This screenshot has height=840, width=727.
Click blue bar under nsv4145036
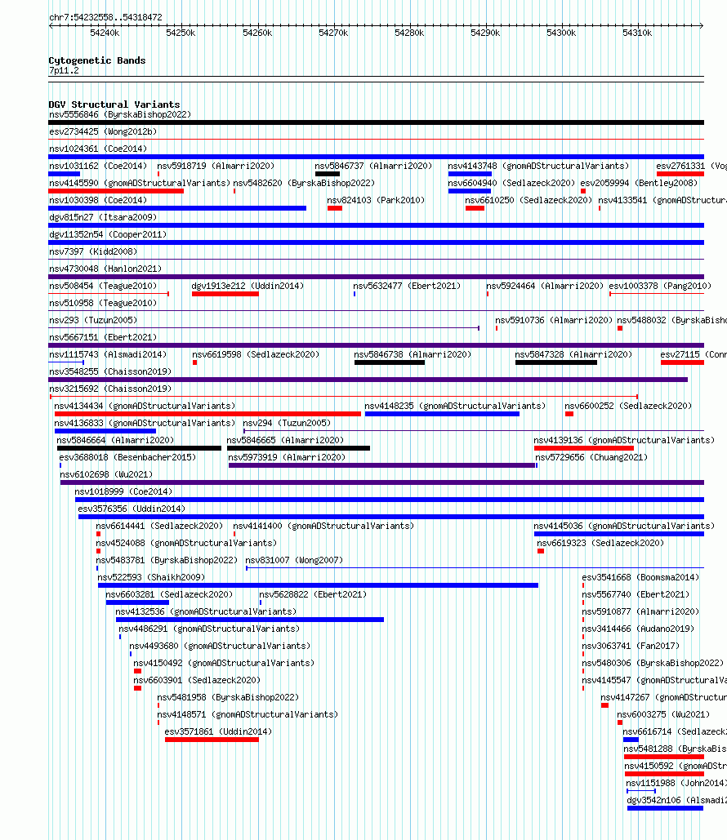click(x=619, y=534)
